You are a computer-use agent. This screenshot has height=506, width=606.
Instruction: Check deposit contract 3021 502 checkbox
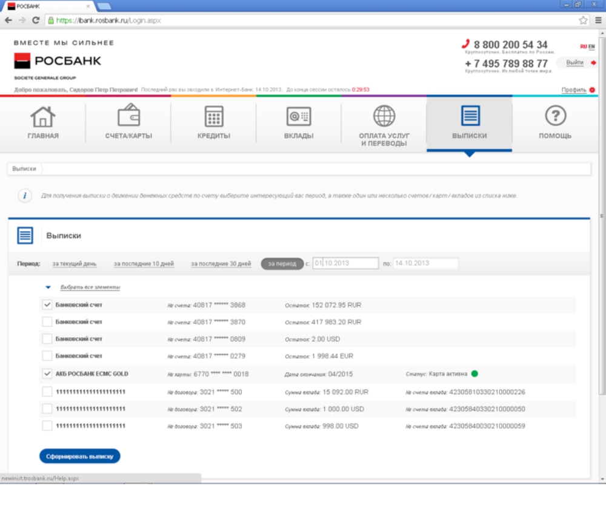(x=47, y=409)
